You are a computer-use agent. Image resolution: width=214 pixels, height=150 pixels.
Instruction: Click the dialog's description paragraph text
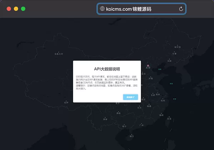107,82
